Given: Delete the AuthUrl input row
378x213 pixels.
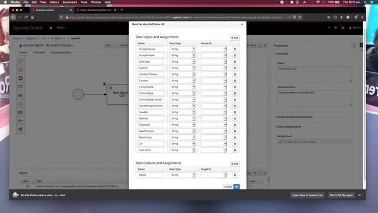Looking at the screenshot, I should 234,68.
